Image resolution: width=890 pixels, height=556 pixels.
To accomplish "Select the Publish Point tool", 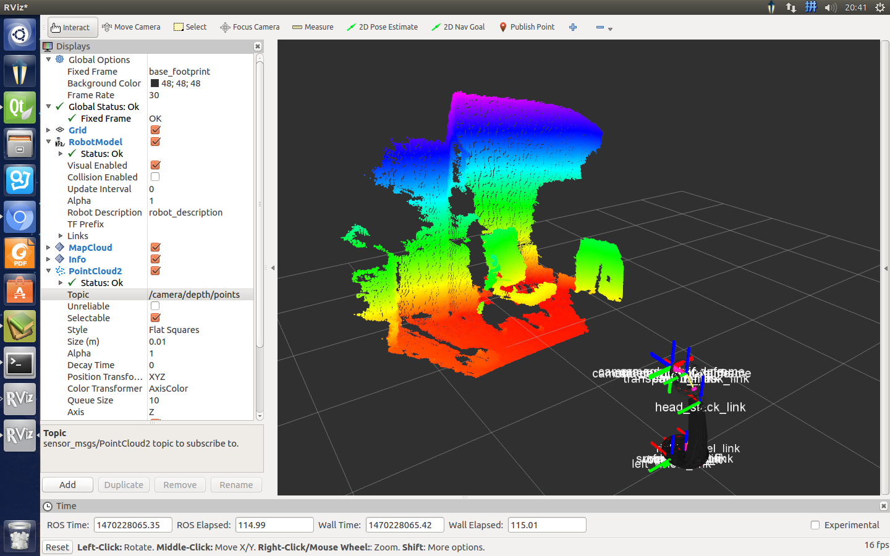I will point(527,27).
